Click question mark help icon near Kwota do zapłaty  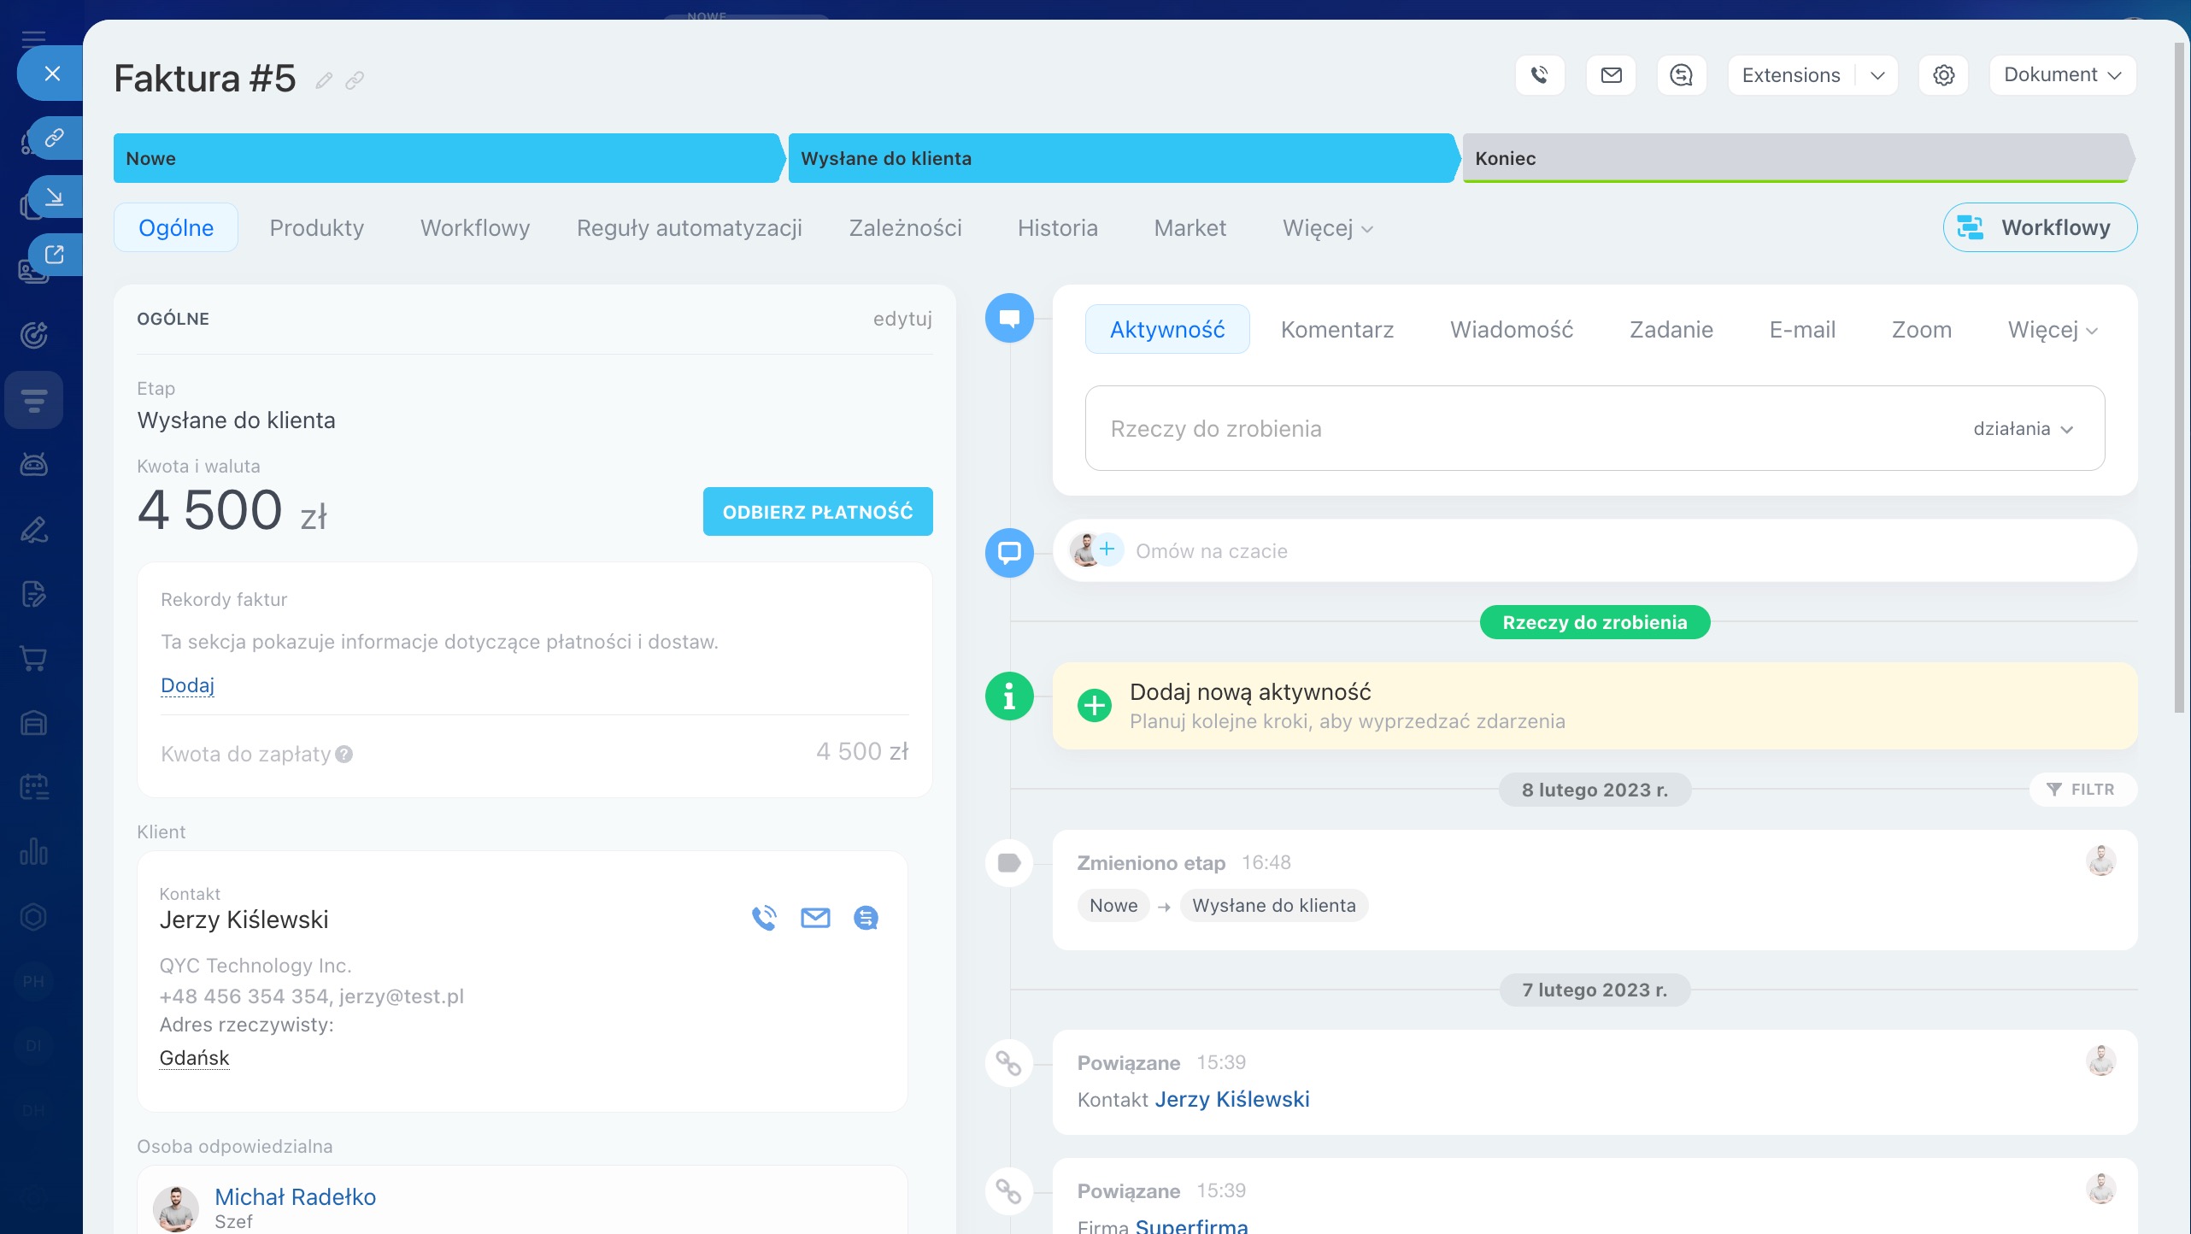344,754
